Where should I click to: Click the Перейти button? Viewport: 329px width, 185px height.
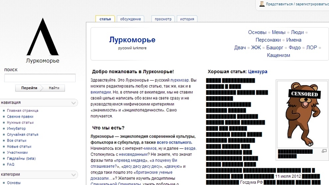(29, 88)
